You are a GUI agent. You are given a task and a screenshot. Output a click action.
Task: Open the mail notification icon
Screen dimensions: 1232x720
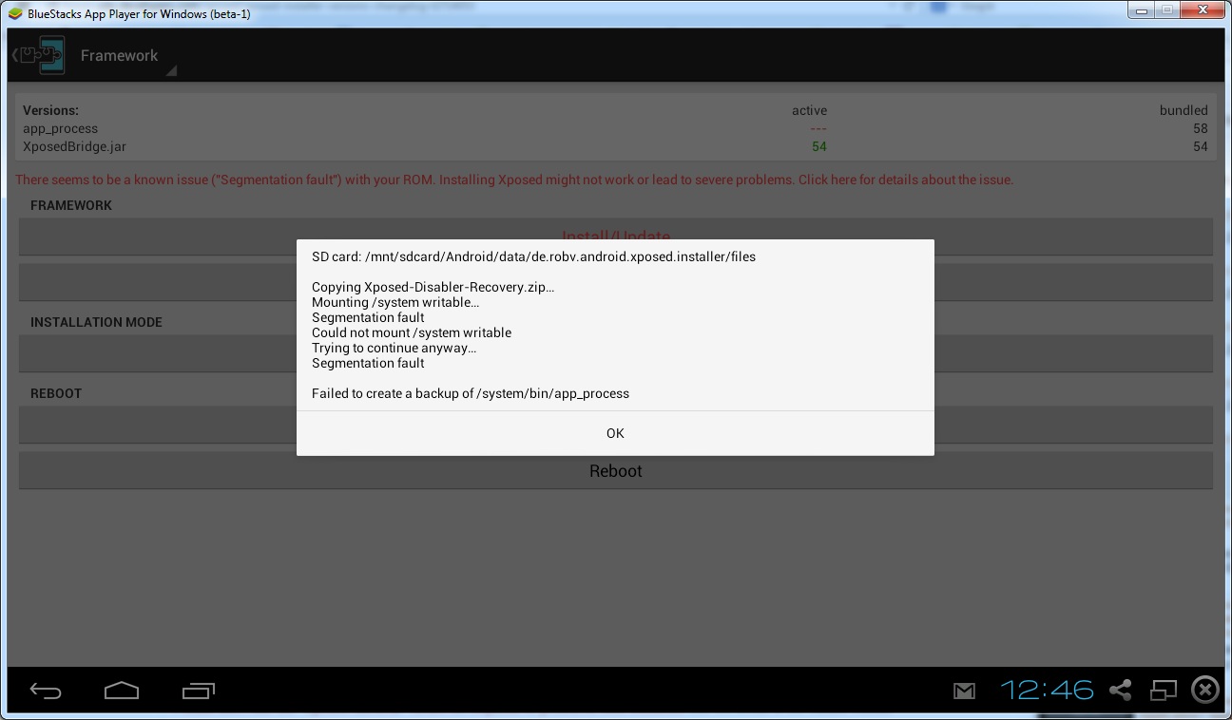point(965,691)
